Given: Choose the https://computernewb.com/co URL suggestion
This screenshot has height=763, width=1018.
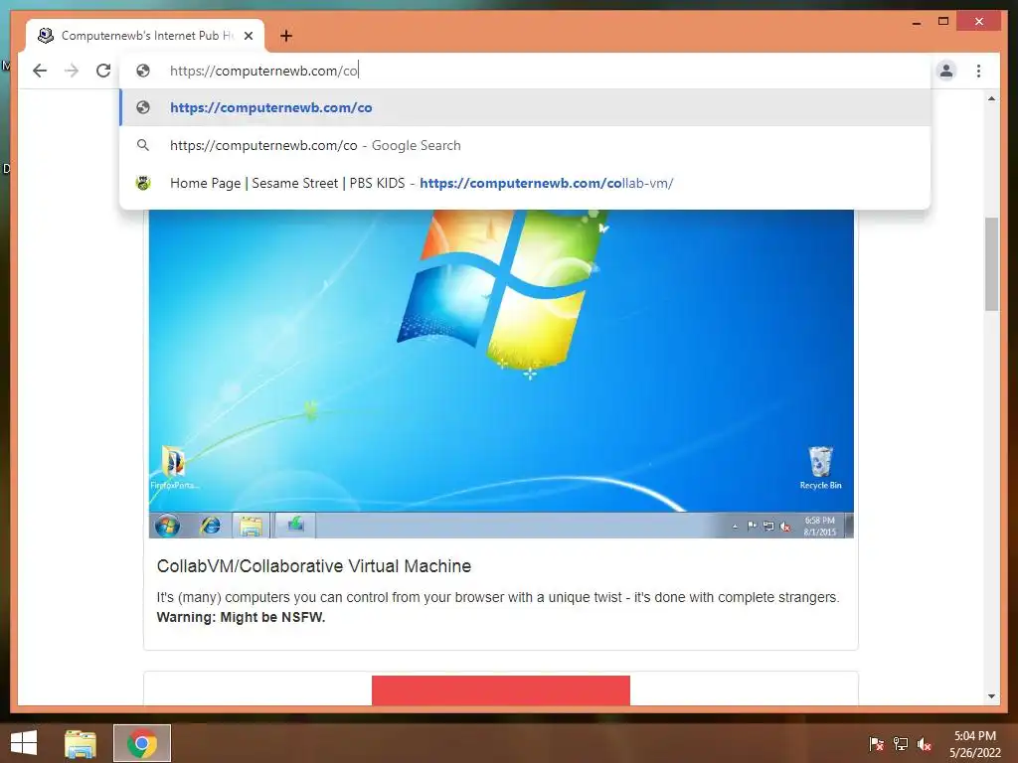Looking at the screenshot, I should (525, 107).
